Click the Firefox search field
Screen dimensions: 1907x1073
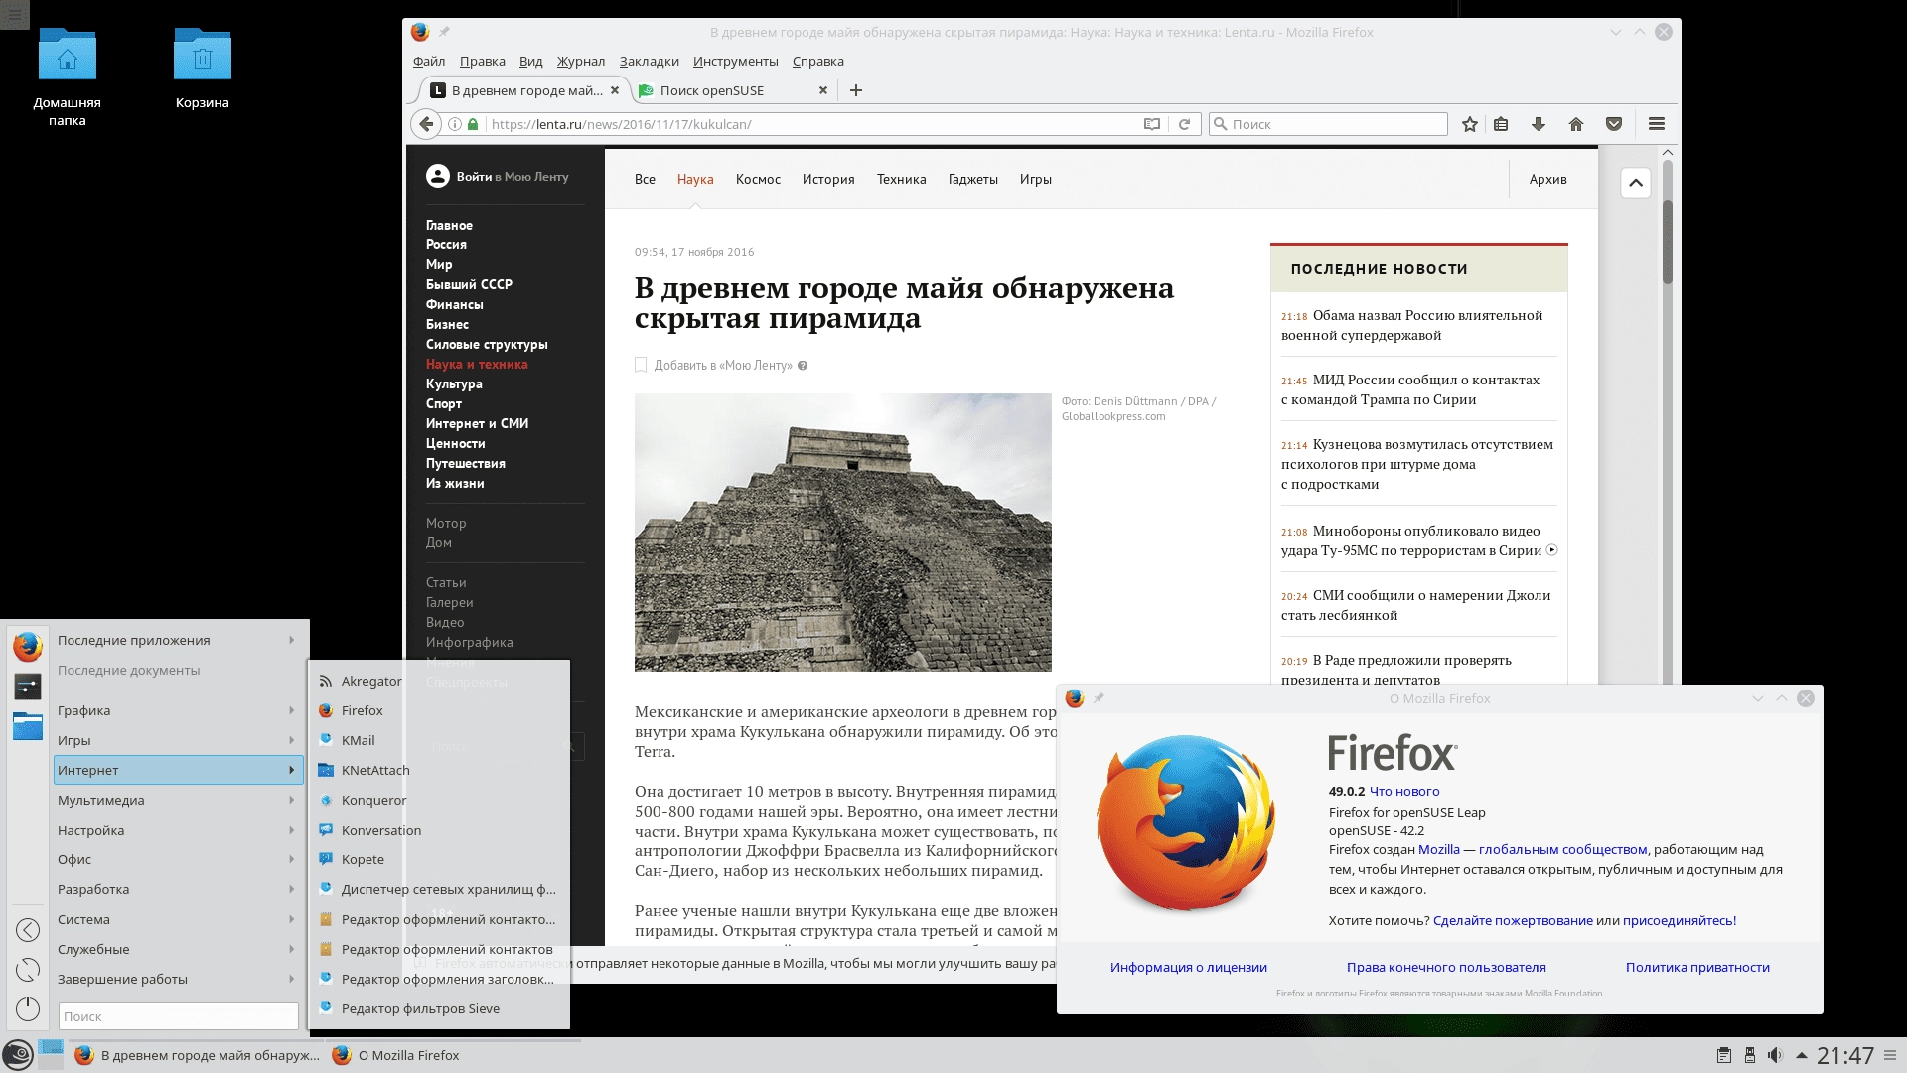tap(1328, 124)
